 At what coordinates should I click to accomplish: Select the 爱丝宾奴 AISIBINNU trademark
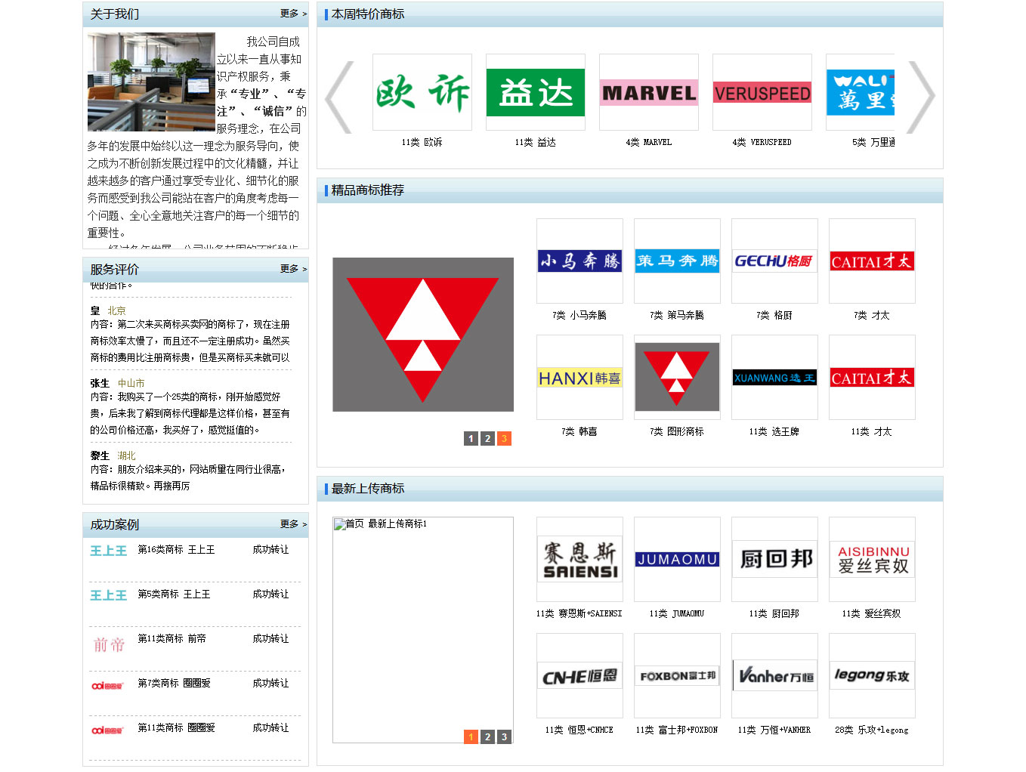click(x=871, y=559)
